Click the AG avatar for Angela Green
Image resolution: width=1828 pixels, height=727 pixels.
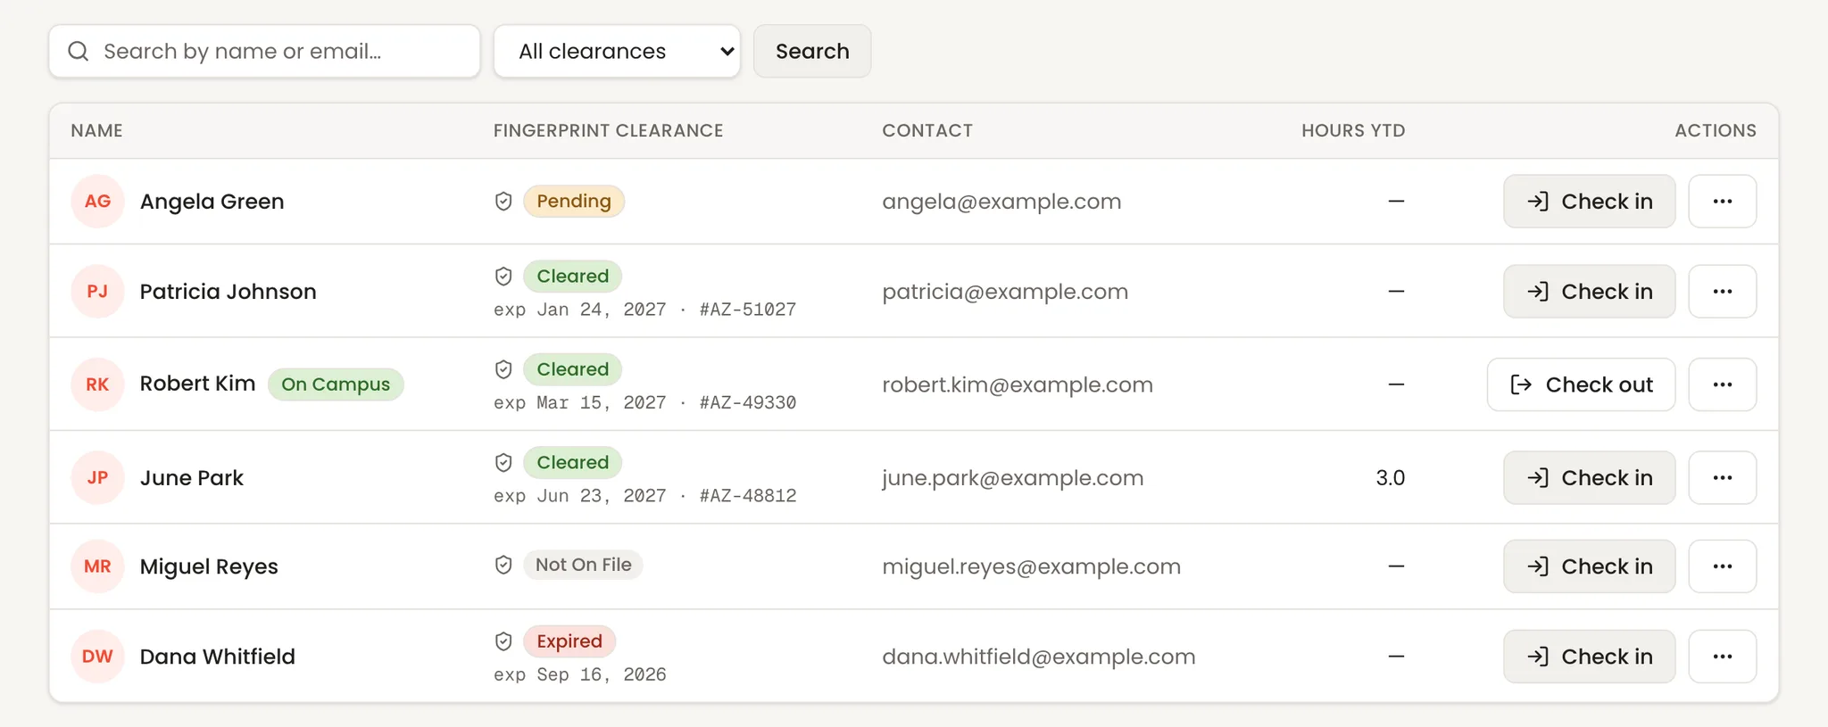click(x=97, y=202)
